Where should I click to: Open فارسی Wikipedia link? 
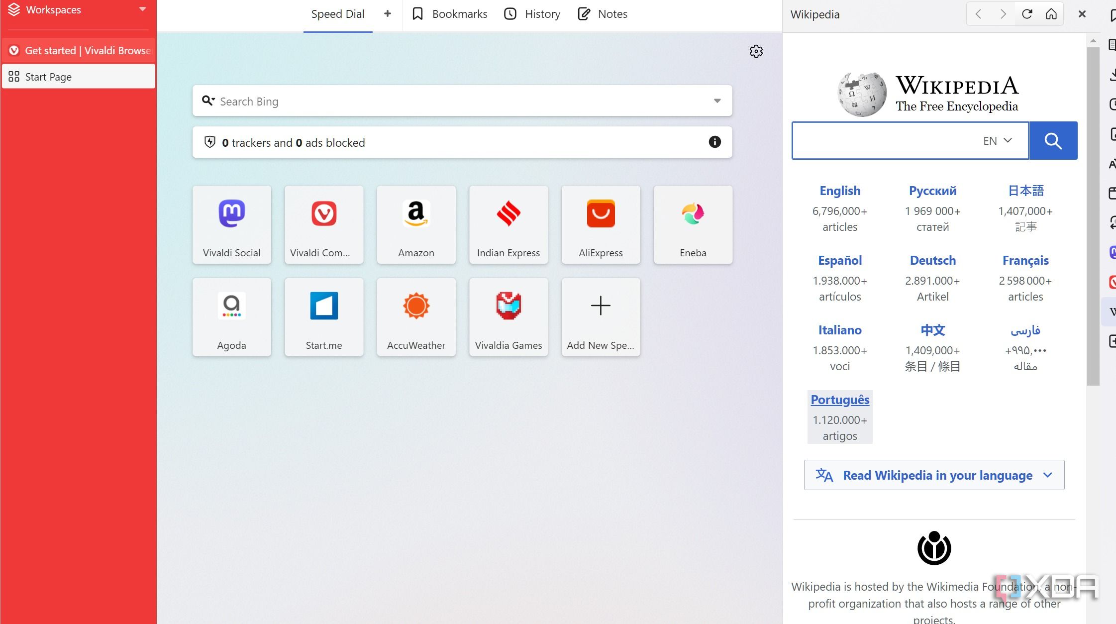pyautogui.click(x=1025, y=330)
